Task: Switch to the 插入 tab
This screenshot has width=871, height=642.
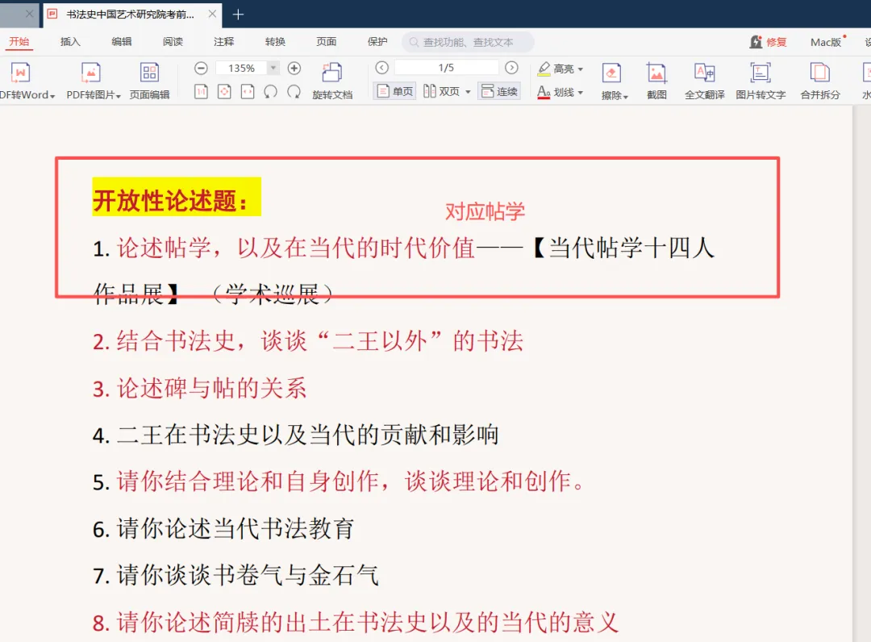Action: pos(70,42)
